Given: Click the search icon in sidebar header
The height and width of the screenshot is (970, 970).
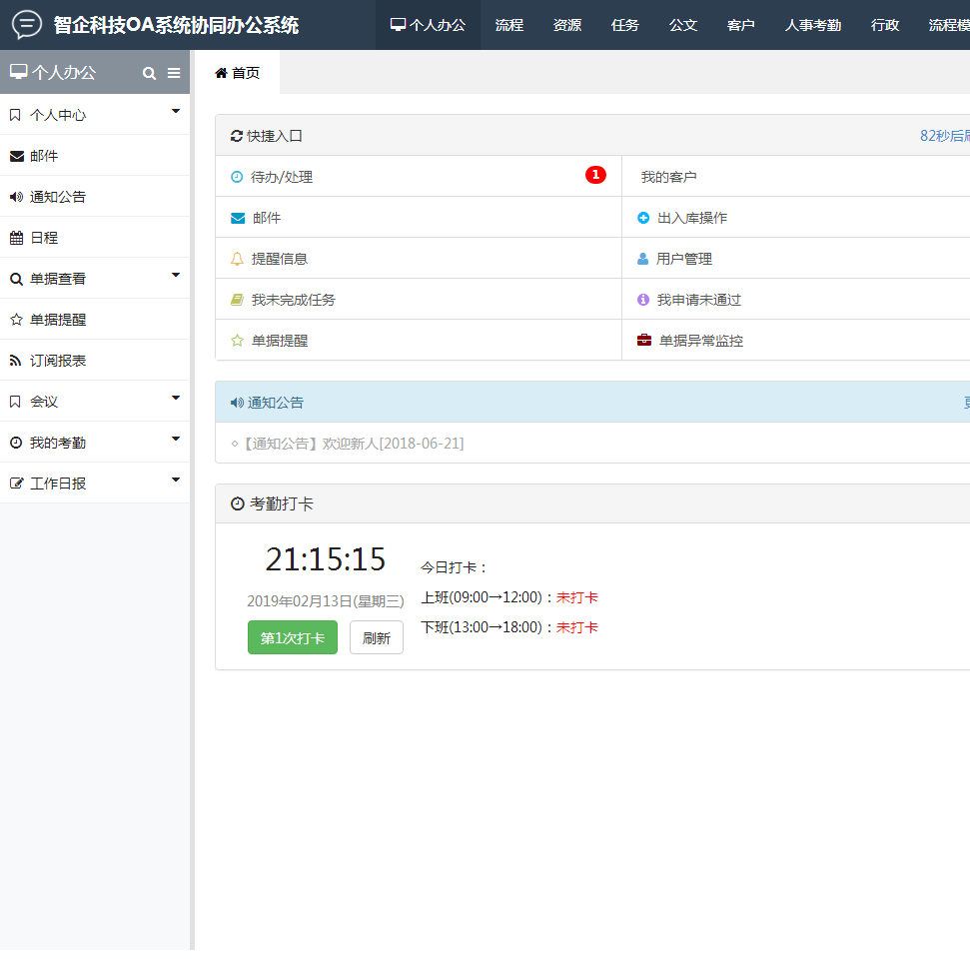Looking at the screenshot, I should tap(149, 73).
